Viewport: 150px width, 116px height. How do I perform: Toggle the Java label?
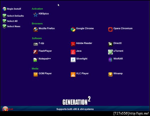point(79,51)
